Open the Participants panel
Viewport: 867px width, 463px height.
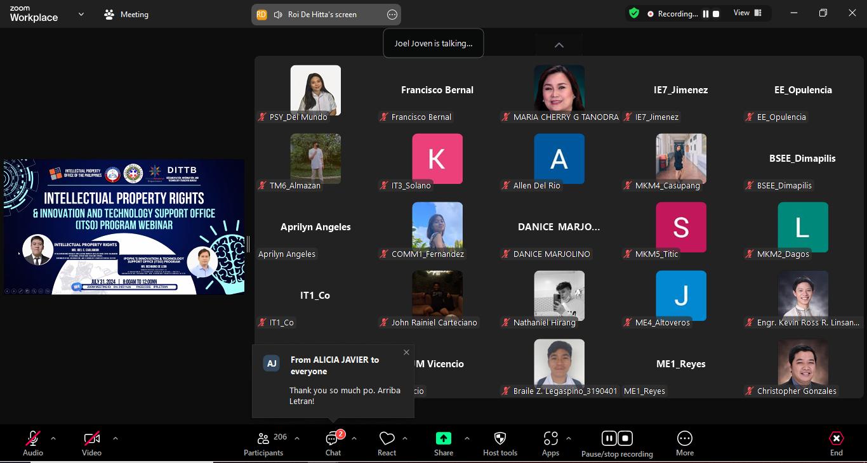[x=263, y=443]
